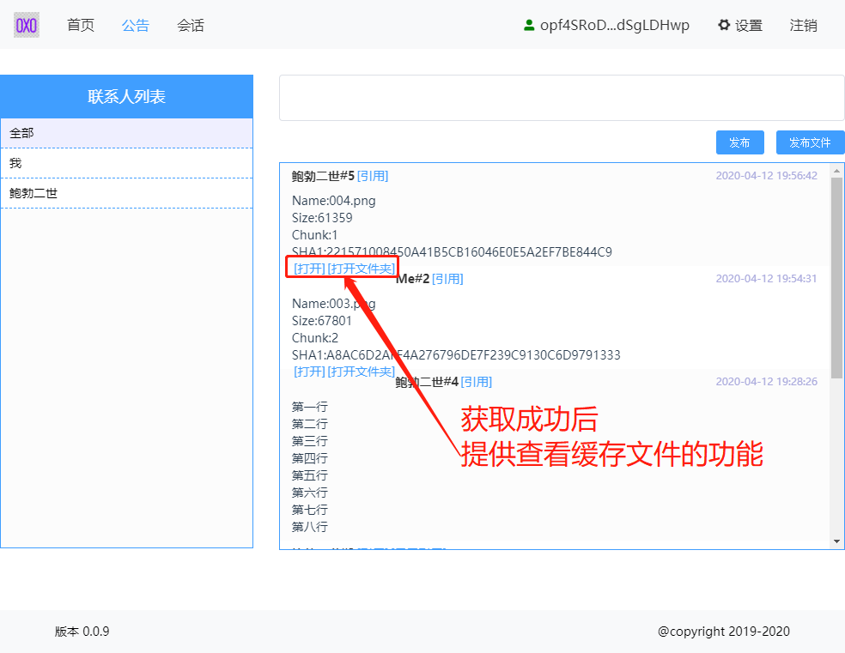Click the 版本 0.0.9 footer text
845x653 pixels.
tap(82, 632)
